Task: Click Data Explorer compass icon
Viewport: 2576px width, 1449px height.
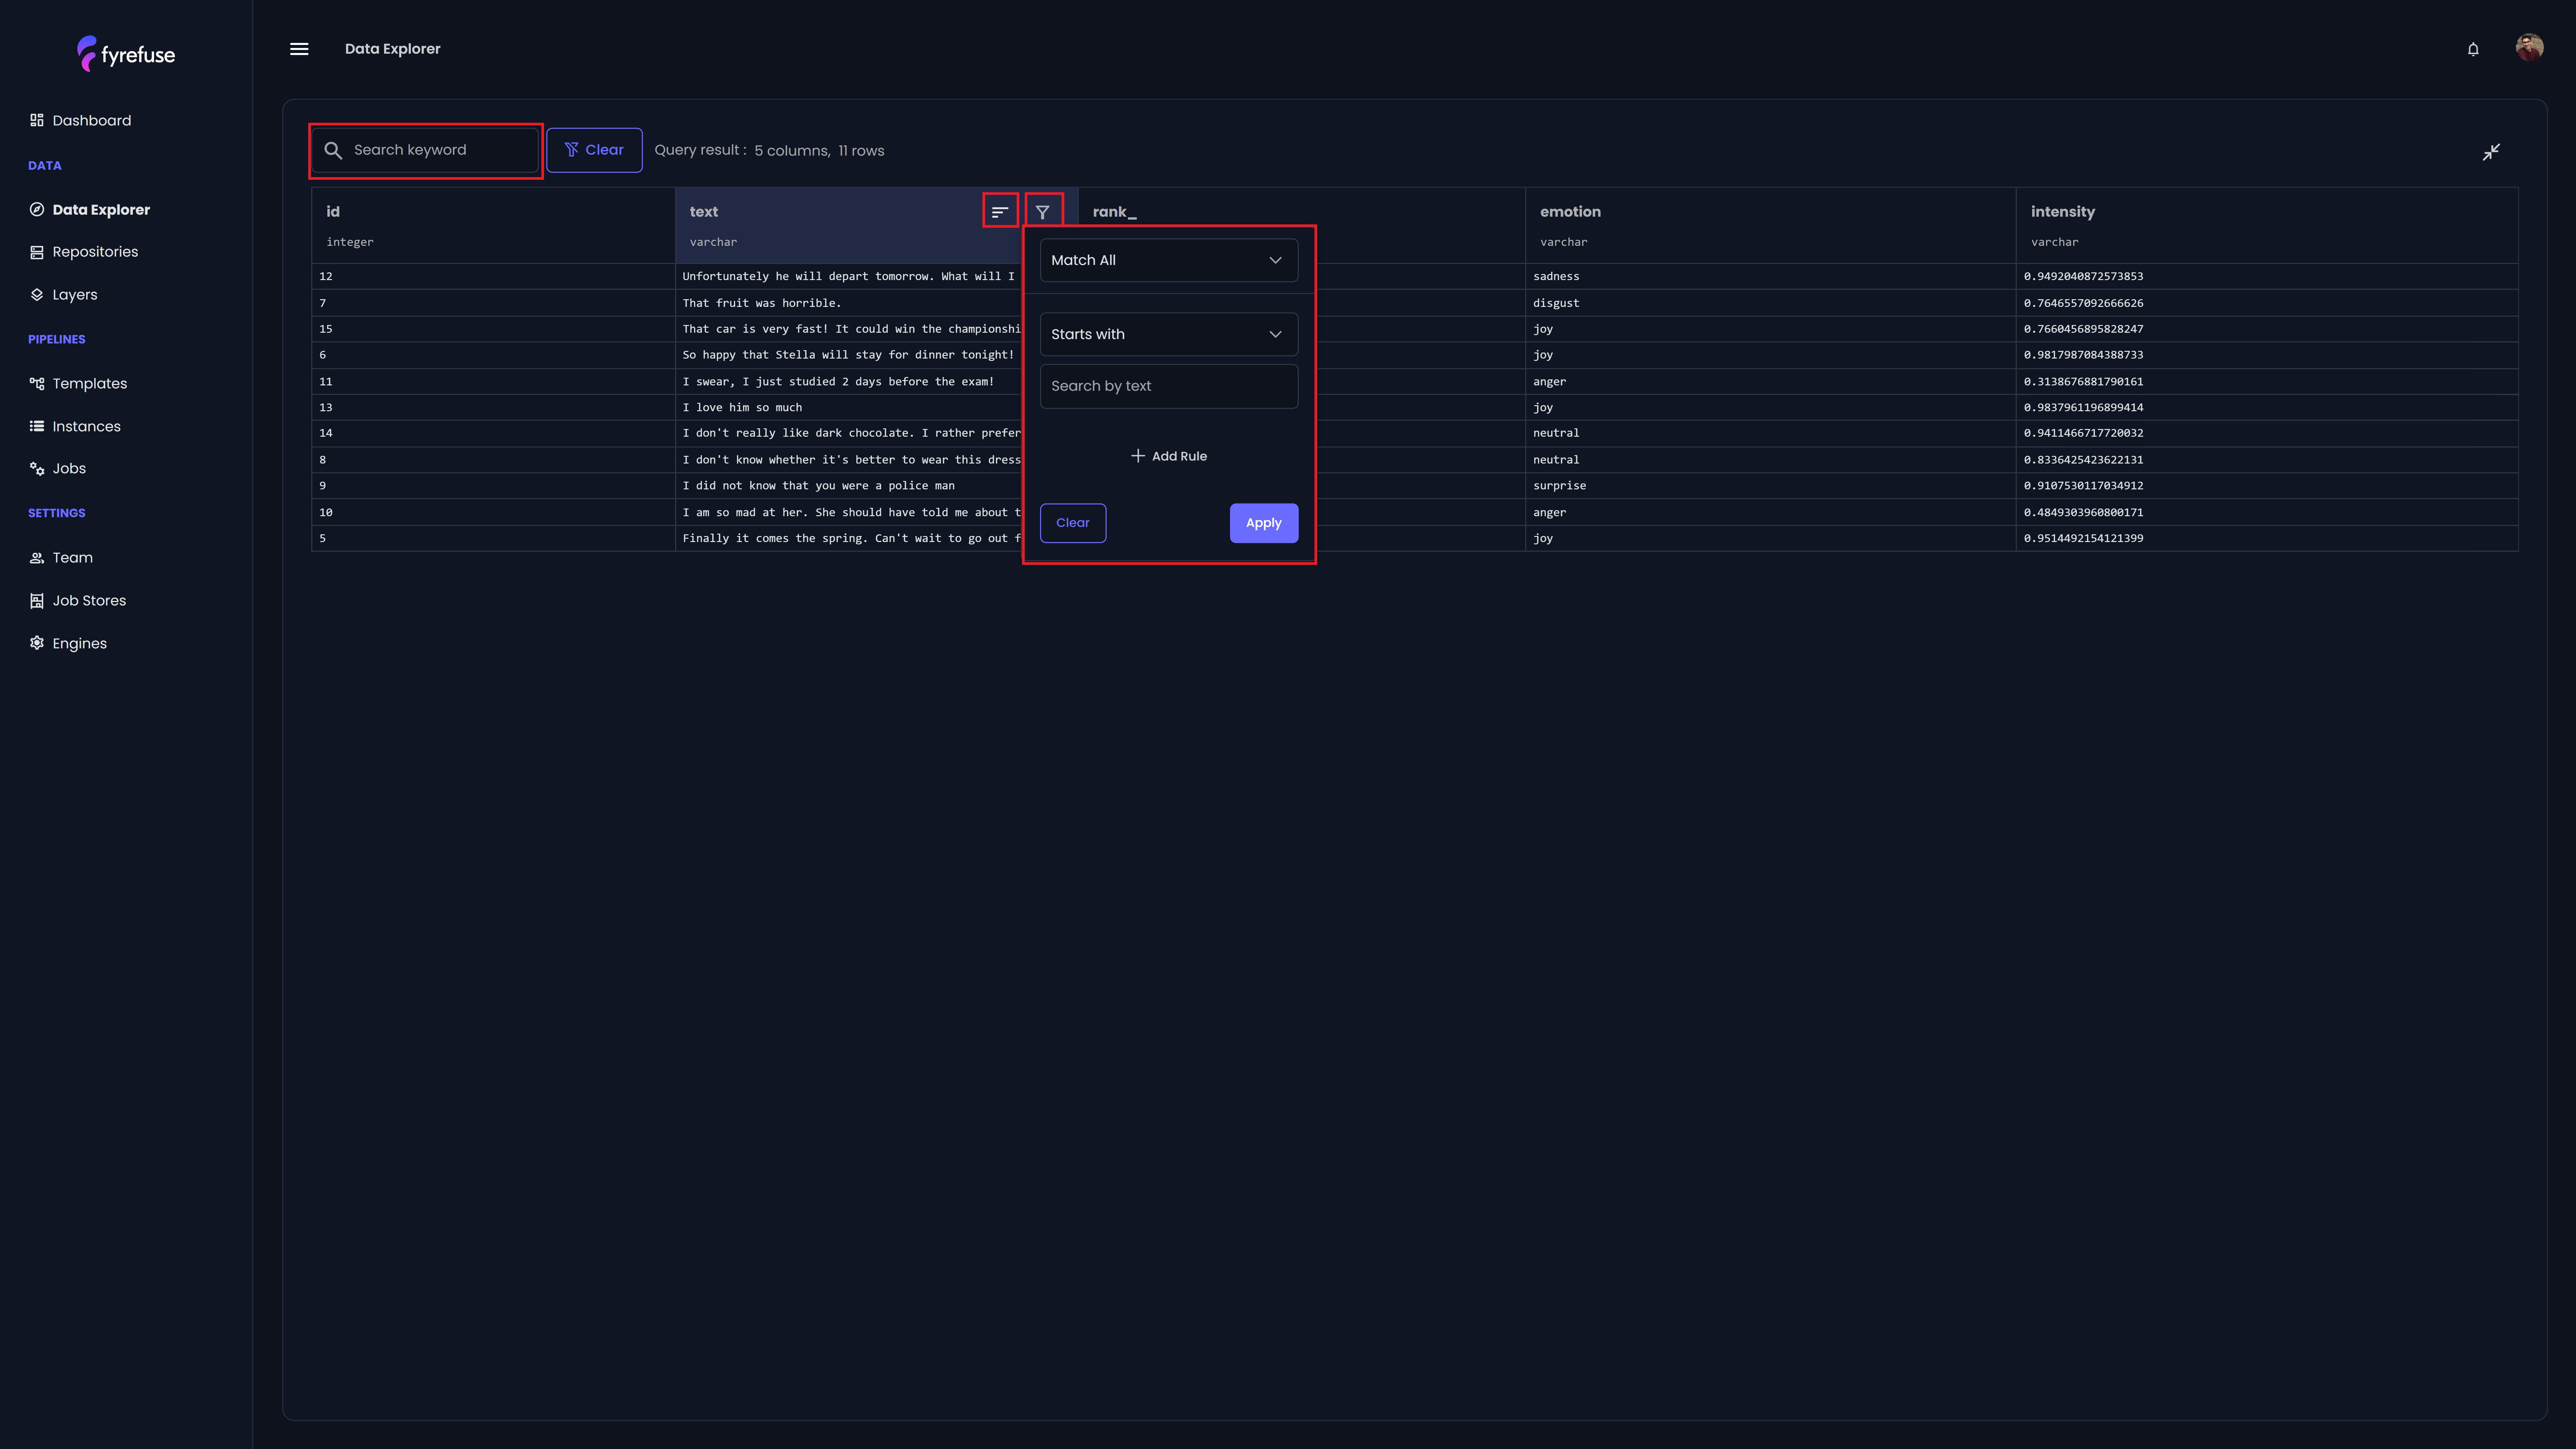Action: [37, 209]
